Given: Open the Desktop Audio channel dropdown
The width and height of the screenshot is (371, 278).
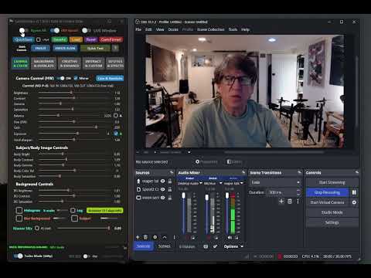Looking at the screenshot, I should point(201,183).
